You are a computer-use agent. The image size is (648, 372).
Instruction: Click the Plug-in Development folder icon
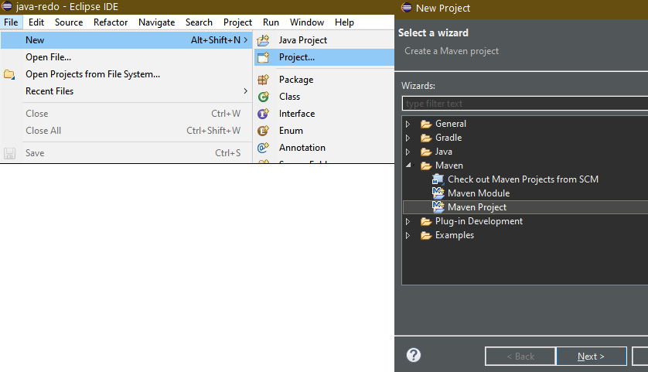[x=426, y=221]
